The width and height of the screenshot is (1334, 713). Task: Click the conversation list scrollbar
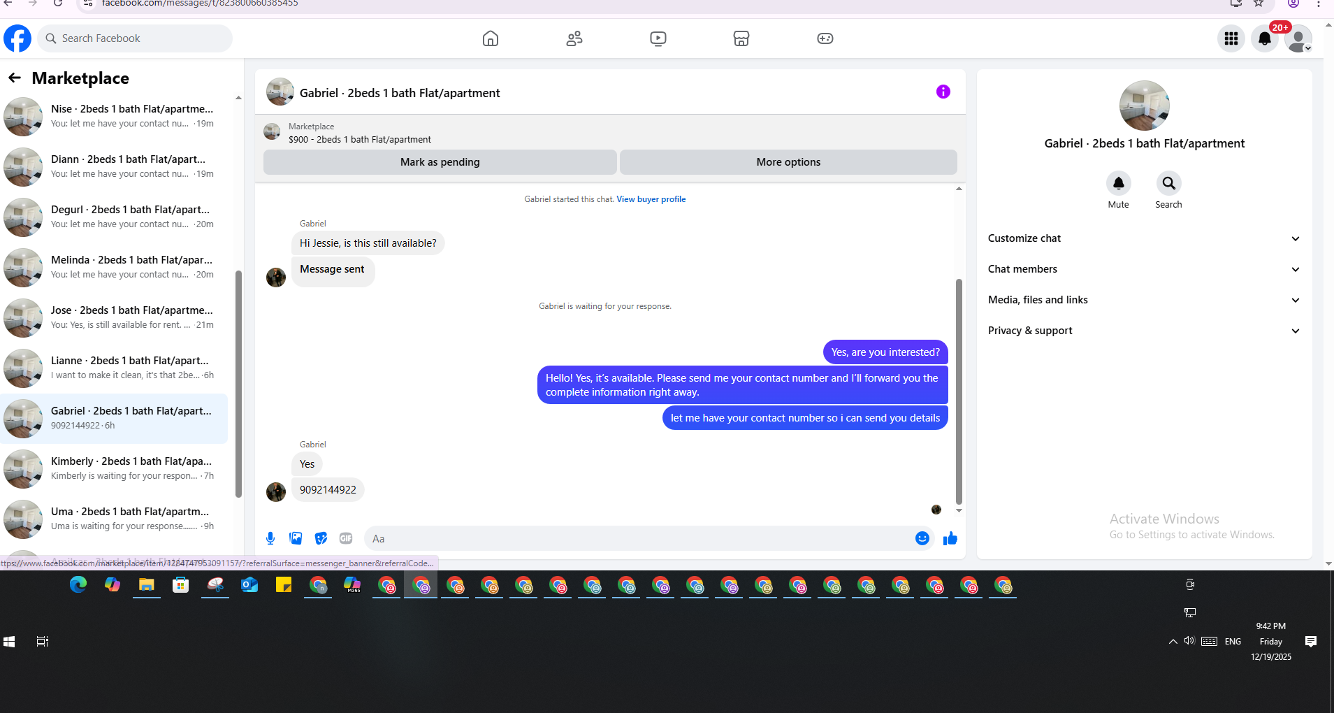[x=238, y=384]
